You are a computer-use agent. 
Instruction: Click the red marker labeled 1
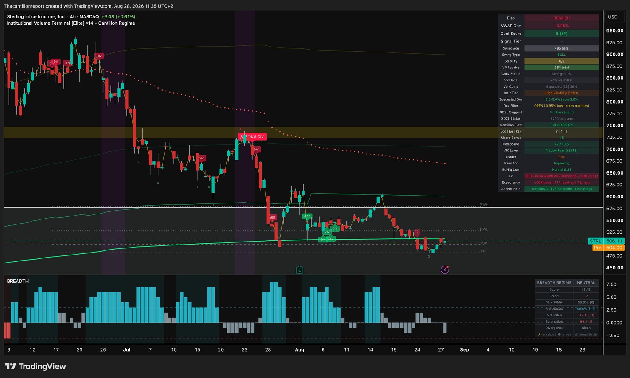[x=417, y=232]
